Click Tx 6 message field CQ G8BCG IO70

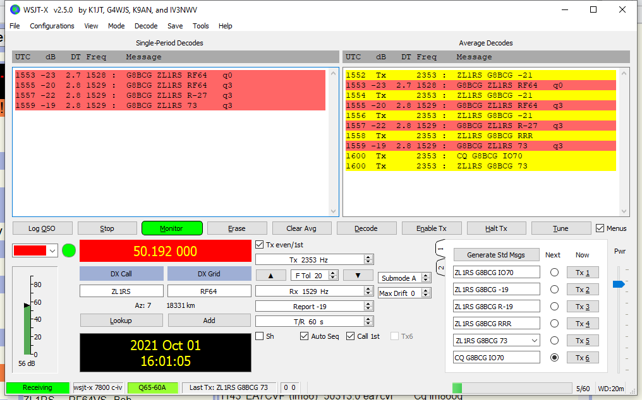click(496, 358)
